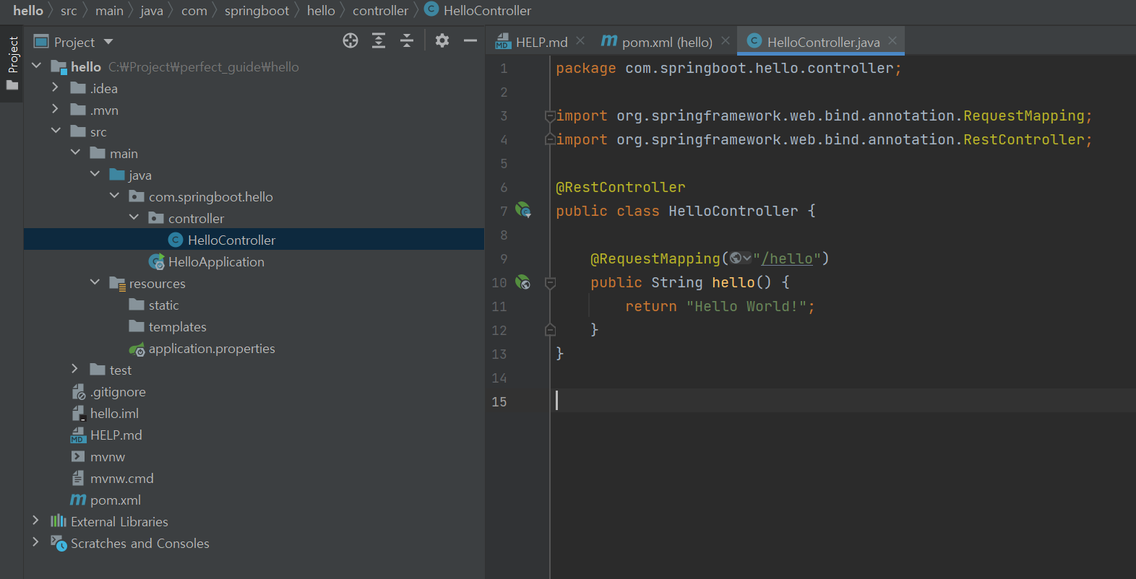Click the "java" breadcrumb

pos(152,10)
